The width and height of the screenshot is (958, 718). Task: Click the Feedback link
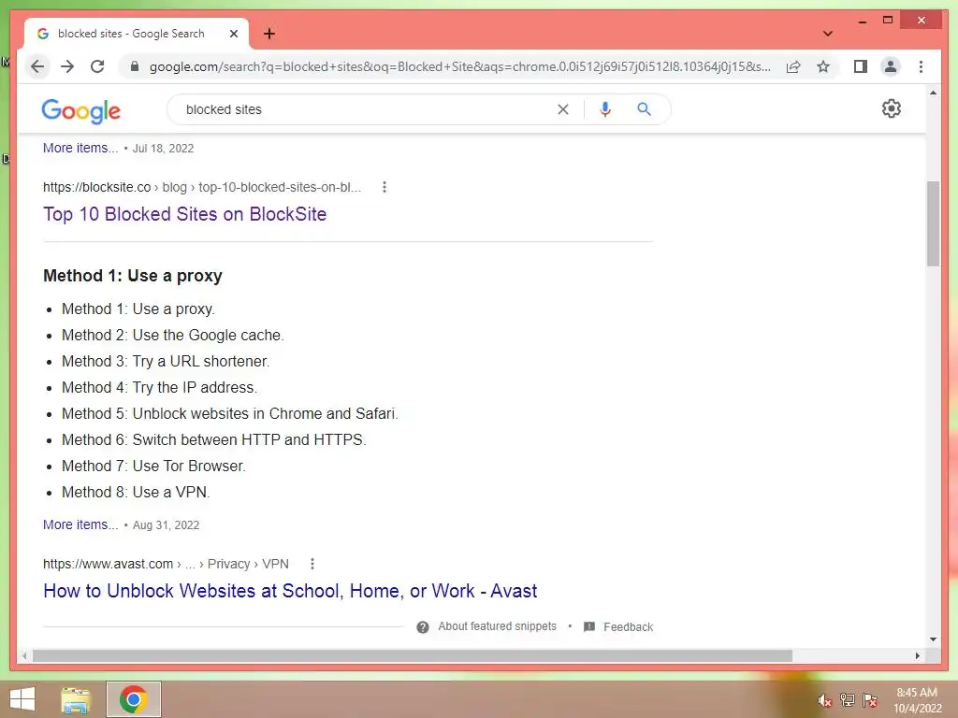(x=628, y=627)
